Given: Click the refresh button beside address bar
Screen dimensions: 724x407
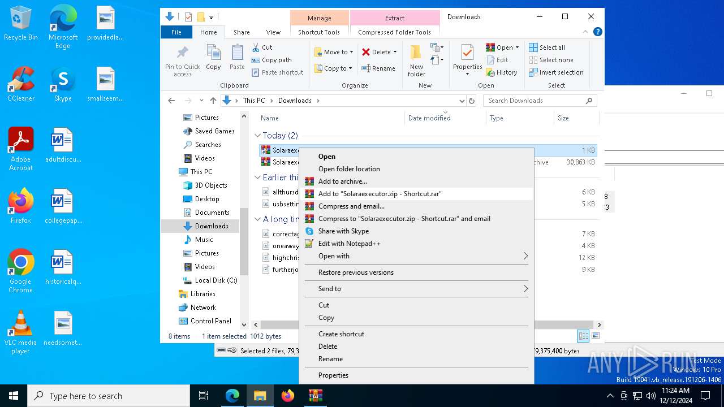Looking at the screenshot, I should (x=472, y=101).
